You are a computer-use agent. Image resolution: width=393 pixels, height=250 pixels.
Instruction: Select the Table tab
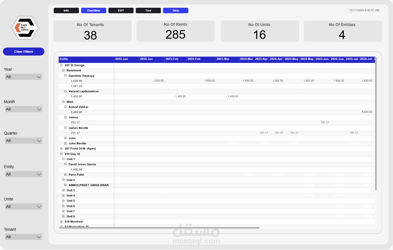click(176, 11)
